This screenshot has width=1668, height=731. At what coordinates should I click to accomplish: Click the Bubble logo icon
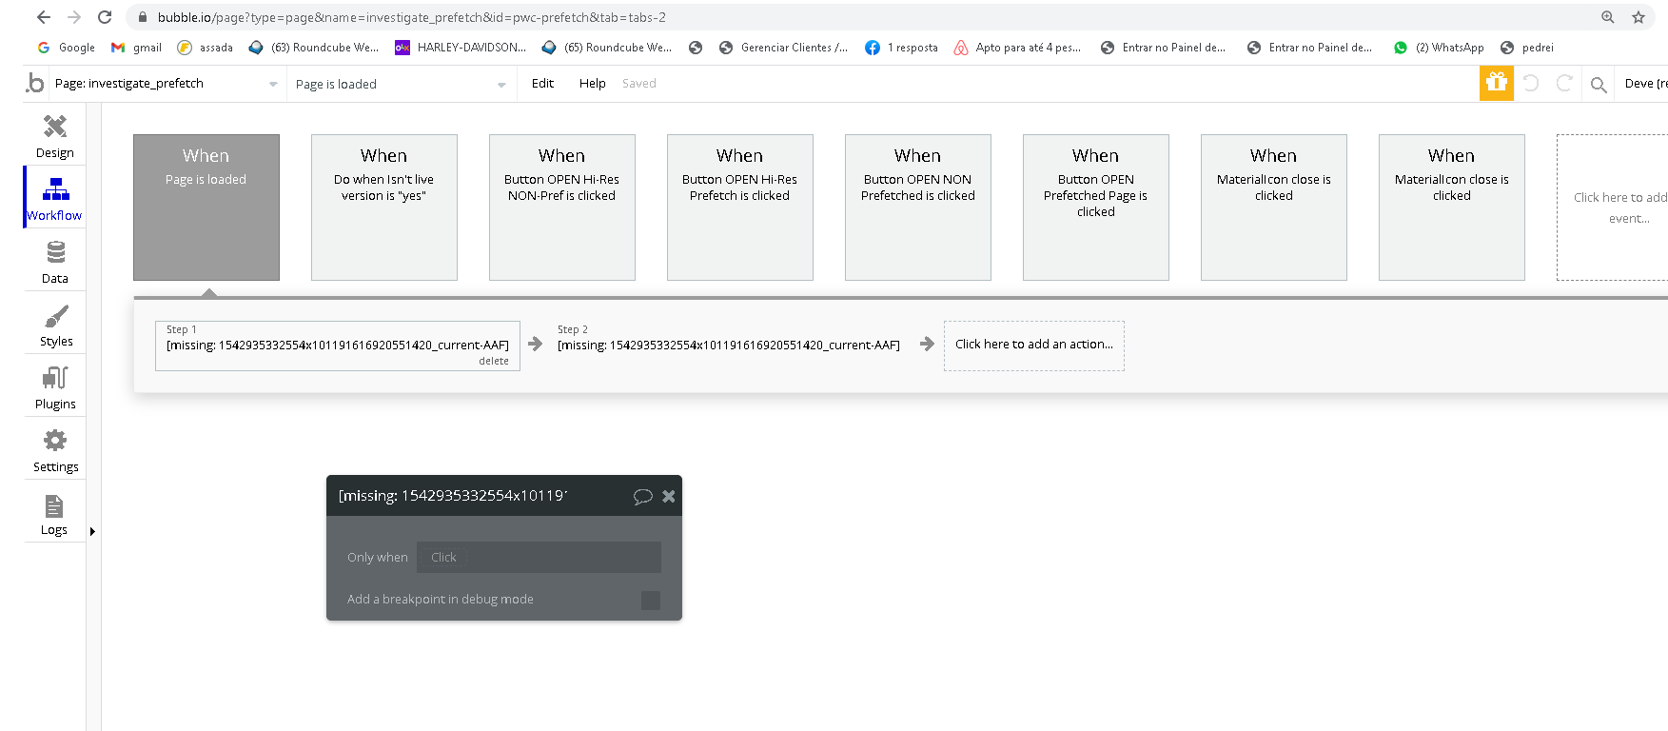tap(35, 83)
